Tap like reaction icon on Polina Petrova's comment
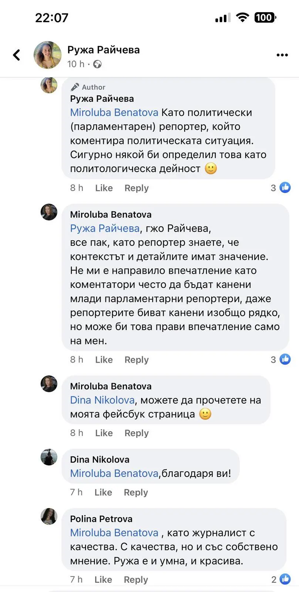Screen dimensions: 299x592 click(x=285, y=579)
